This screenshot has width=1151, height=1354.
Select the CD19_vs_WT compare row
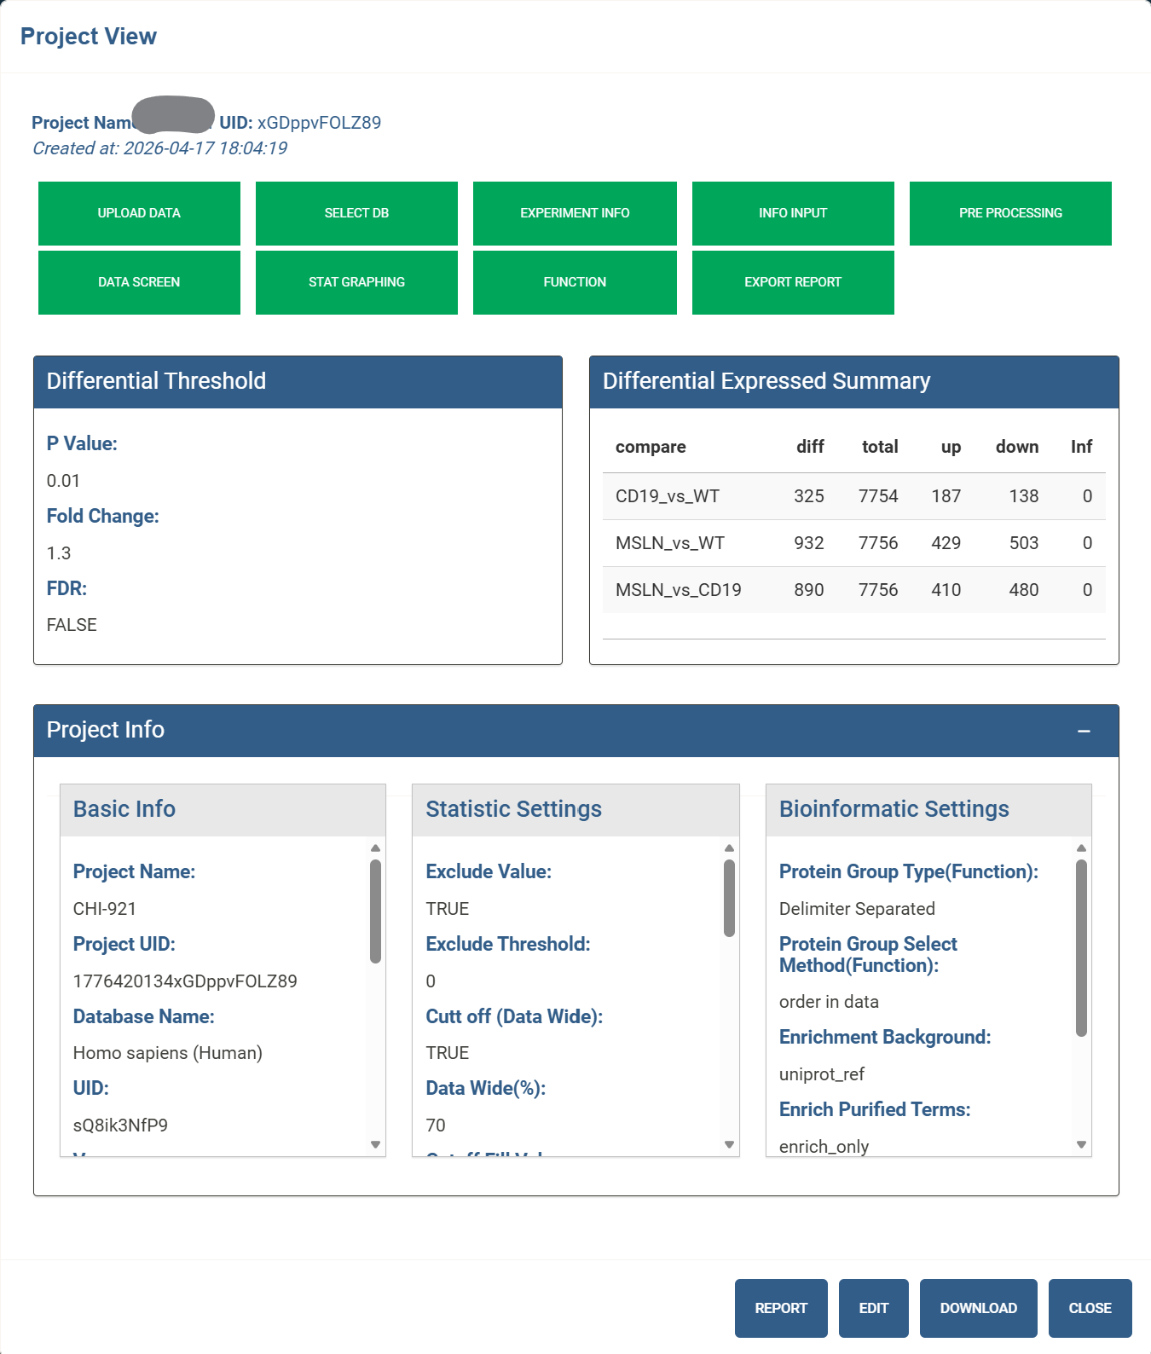[854, 496]
